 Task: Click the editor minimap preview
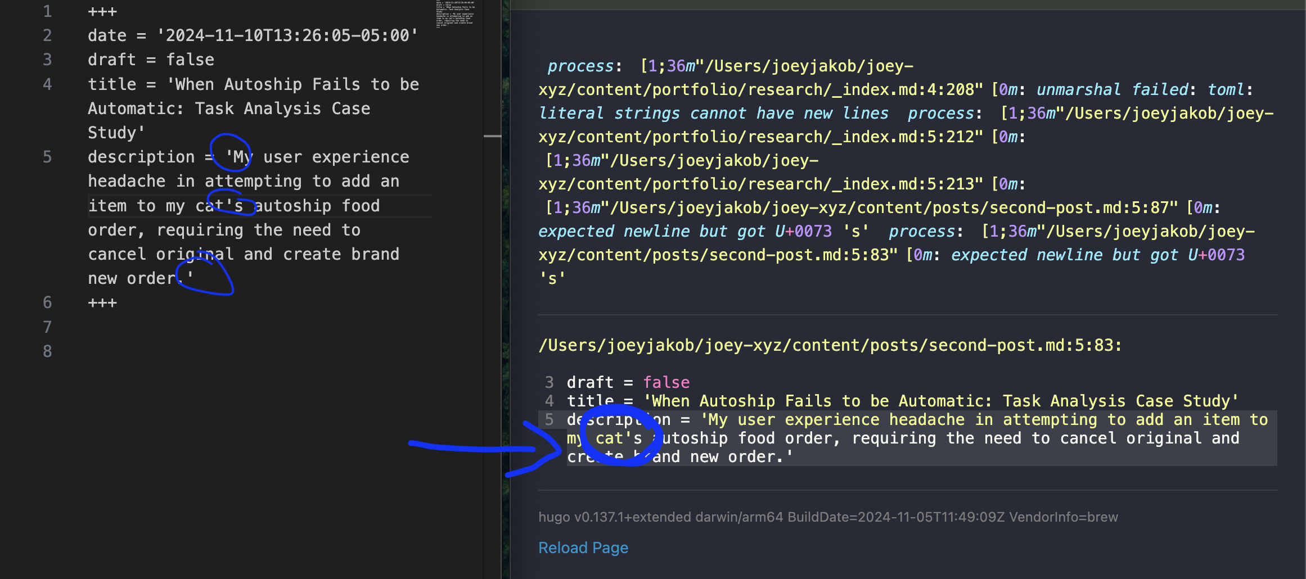(x=455, y=14)
